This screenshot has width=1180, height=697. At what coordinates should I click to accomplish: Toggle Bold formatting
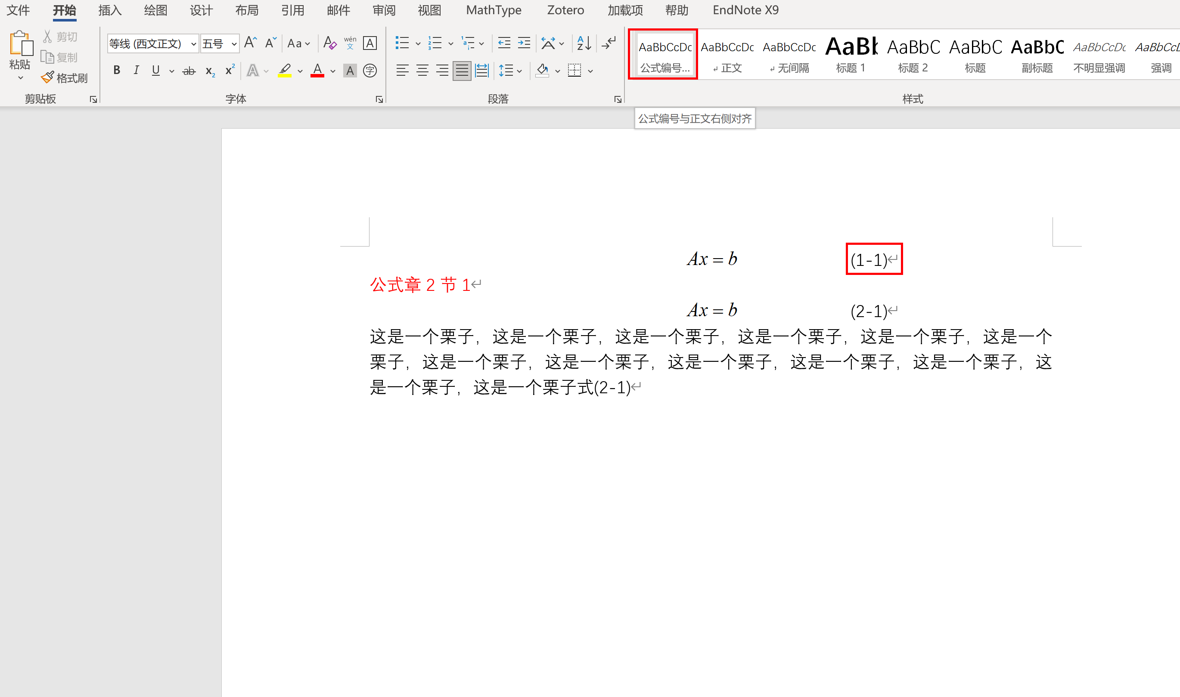[117, 71]
